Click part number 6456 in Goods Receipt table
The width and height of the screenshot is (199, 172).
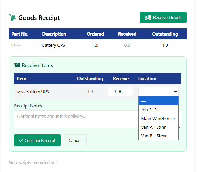[x=15, y=45]
